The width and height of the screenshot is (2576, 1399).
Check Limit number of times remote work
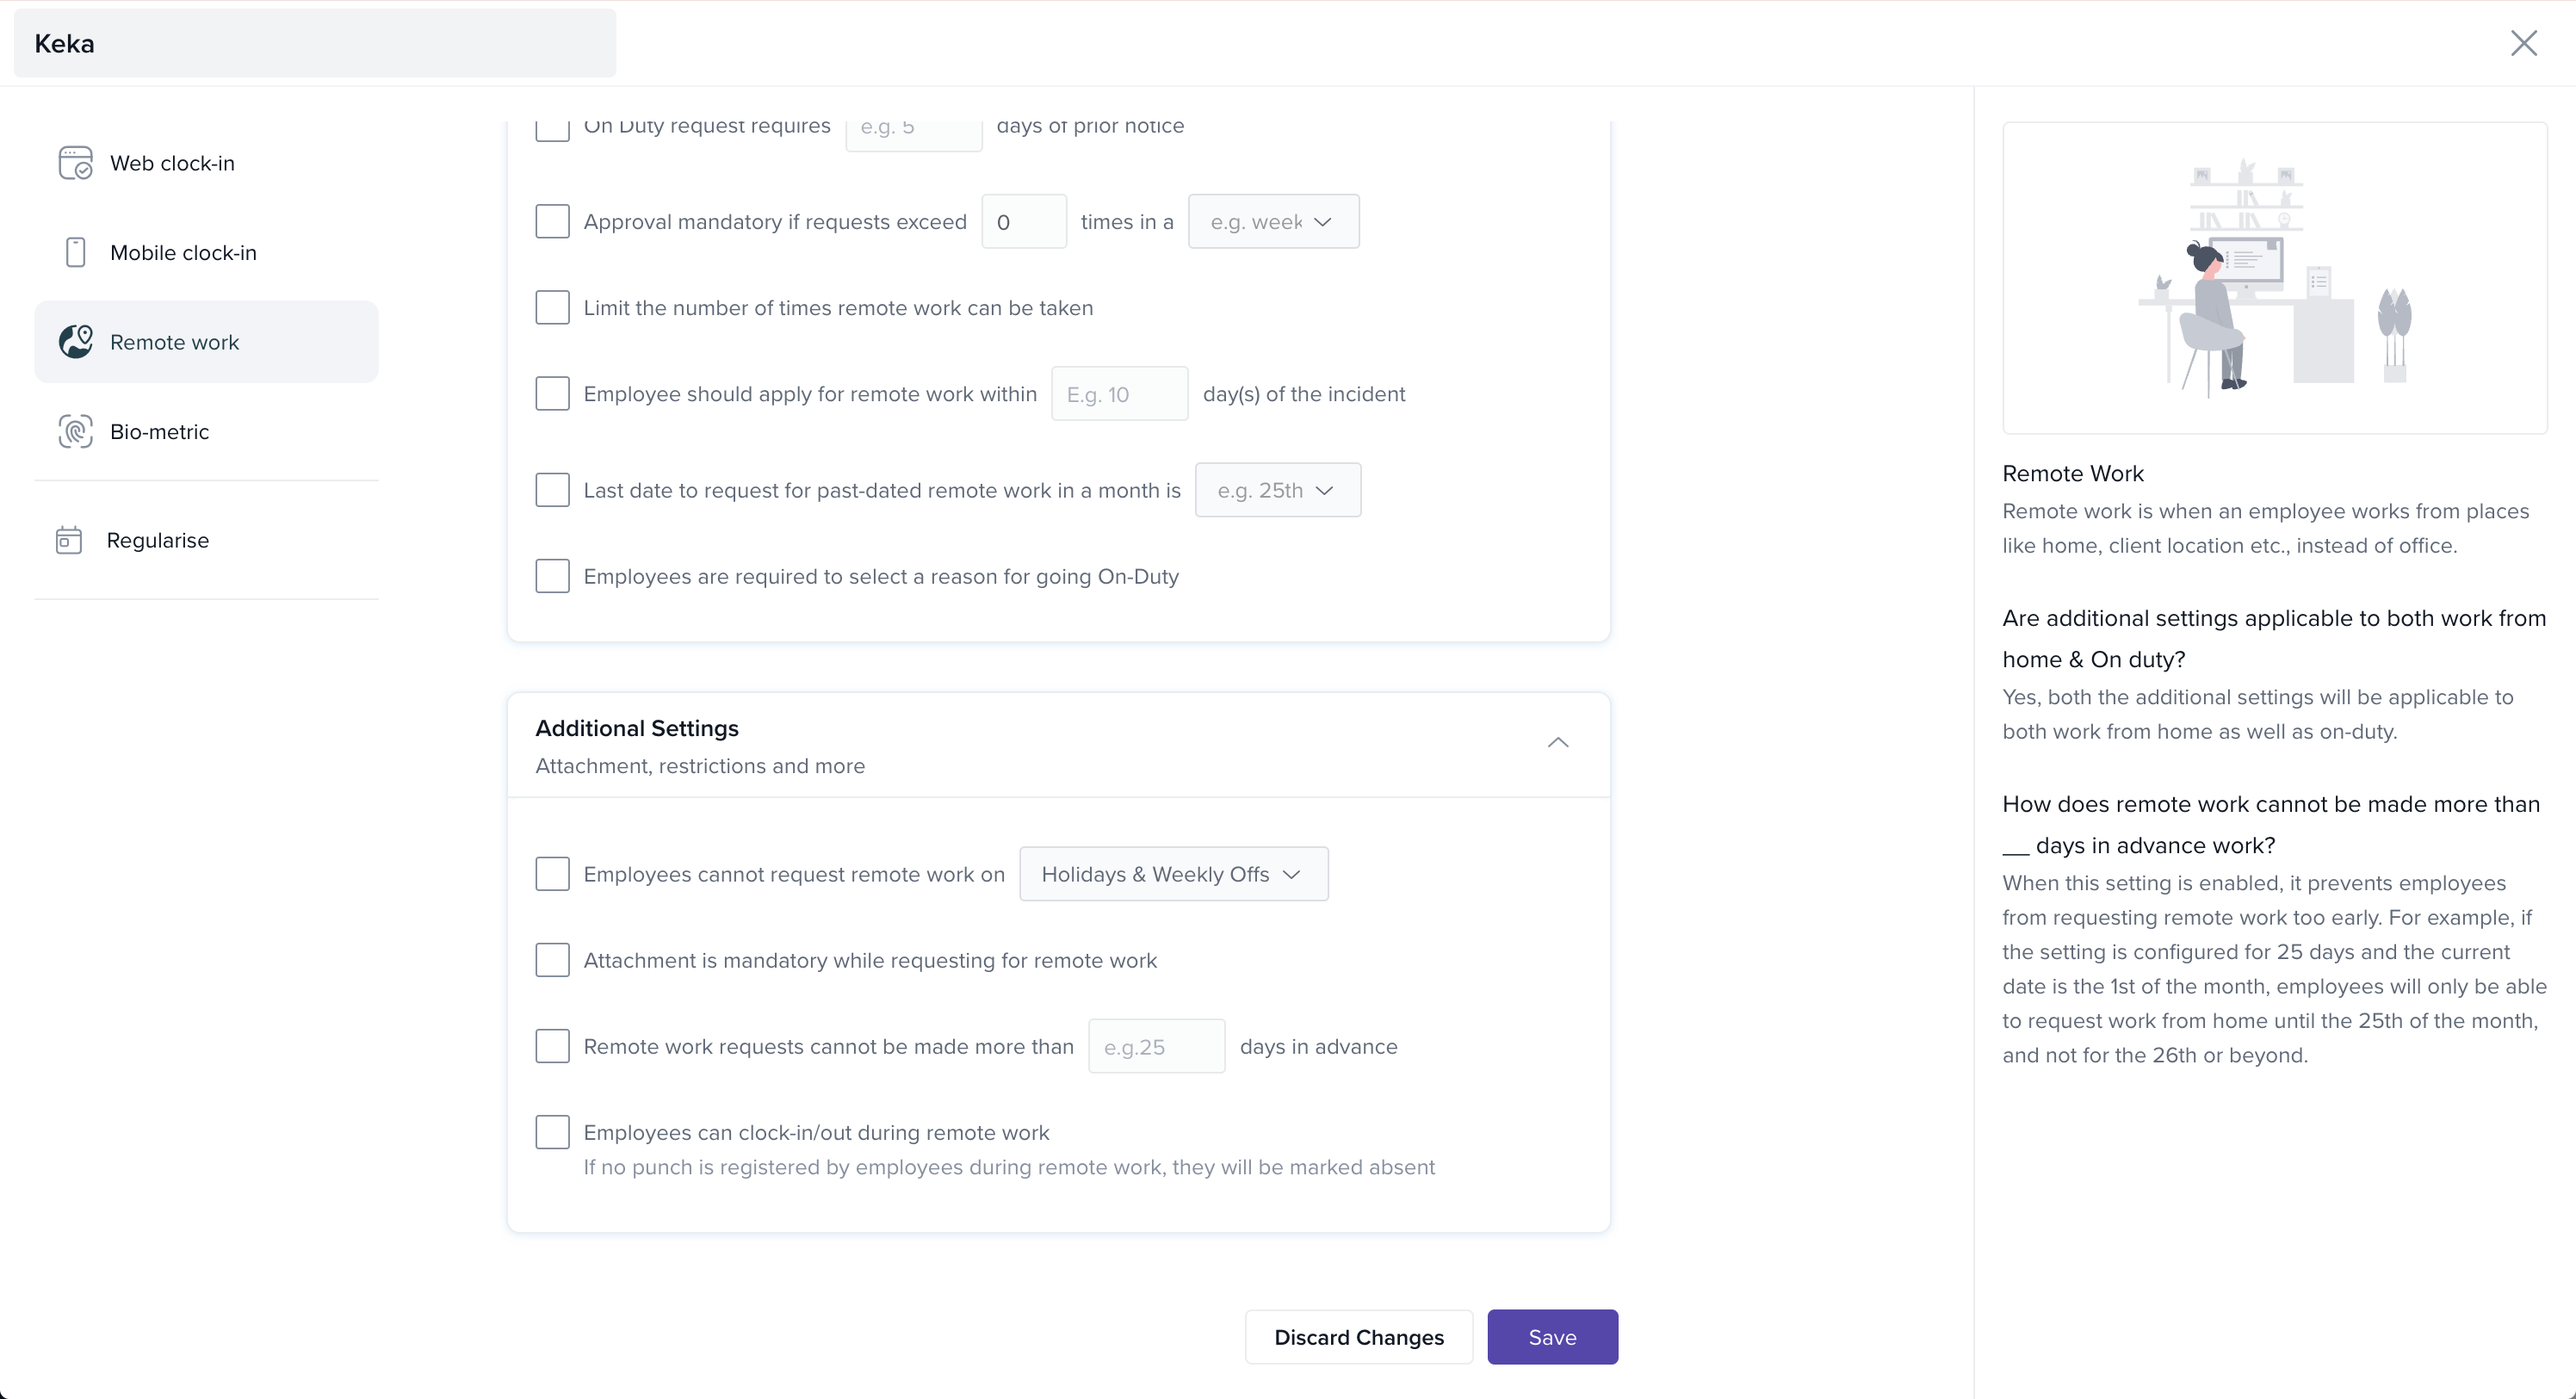pyautogui.click(x=552, y=307)
